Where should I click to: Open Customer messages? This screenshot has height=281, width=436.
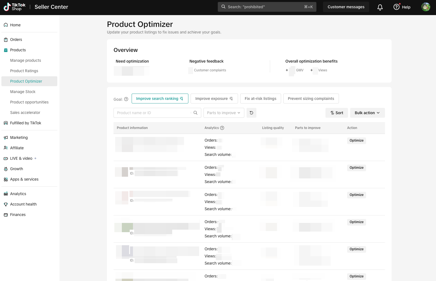(346, 7)
